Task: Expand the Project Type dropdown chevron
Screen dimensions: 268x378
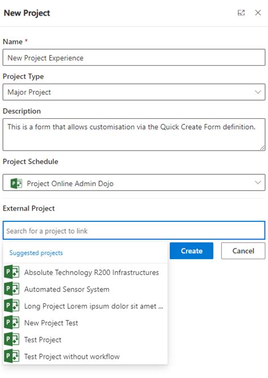Action: click(258, 92)
